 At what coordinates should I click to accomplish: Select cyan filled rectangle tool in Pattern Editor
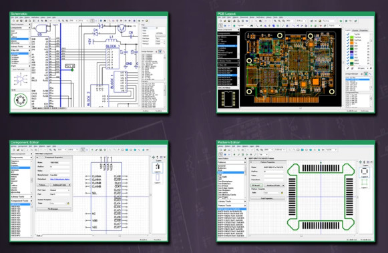[303, 150]
